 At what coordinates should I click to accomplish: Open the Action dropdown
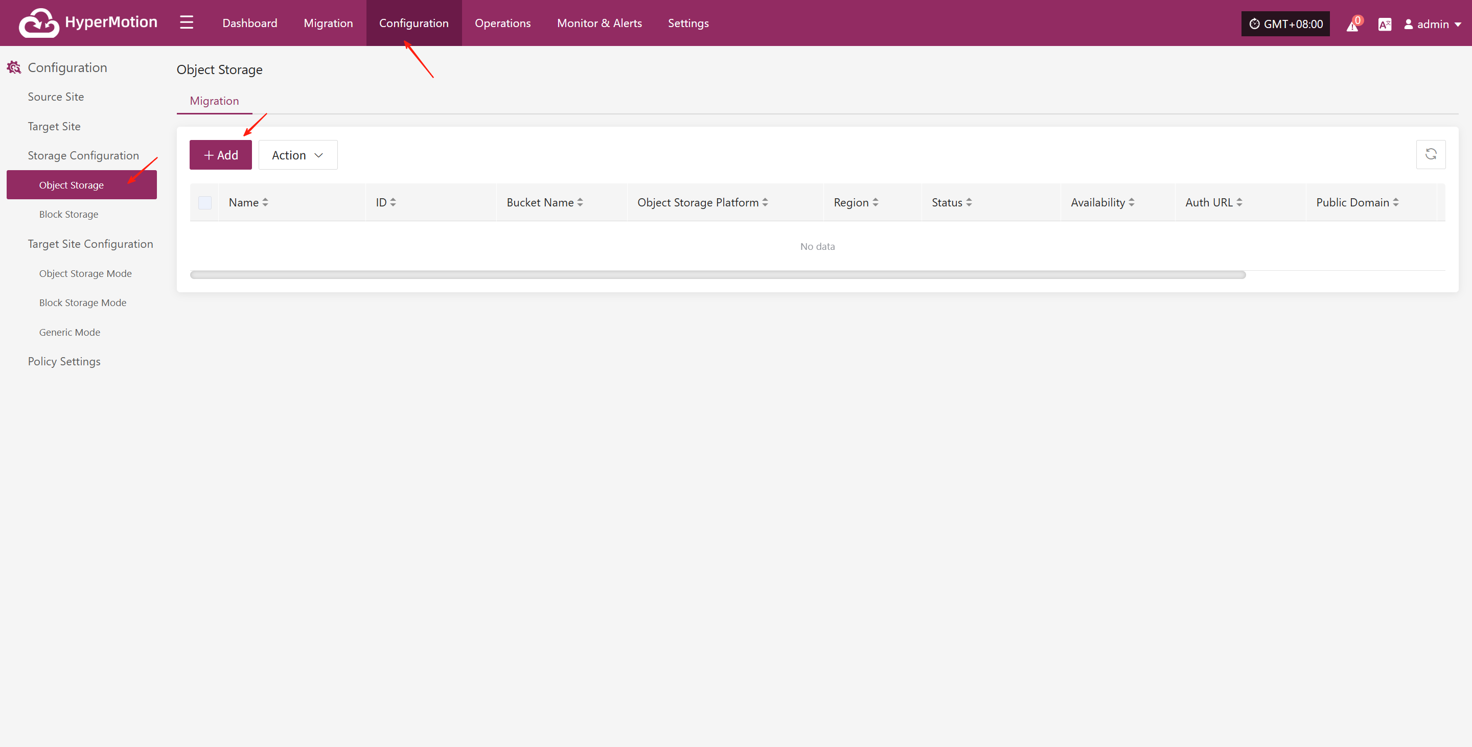[x=297, y=155]
